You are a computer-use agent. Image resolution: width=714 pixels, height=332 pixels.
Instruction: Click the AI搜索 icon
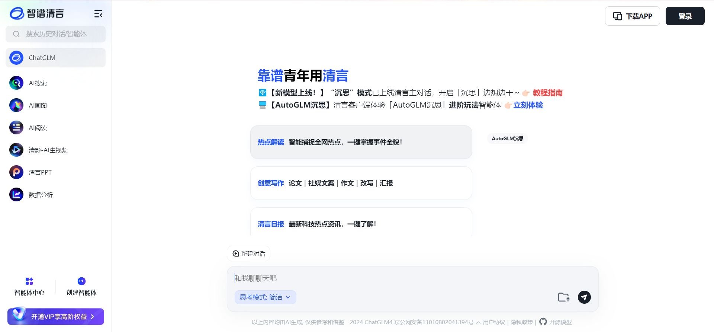pos(16,83)
